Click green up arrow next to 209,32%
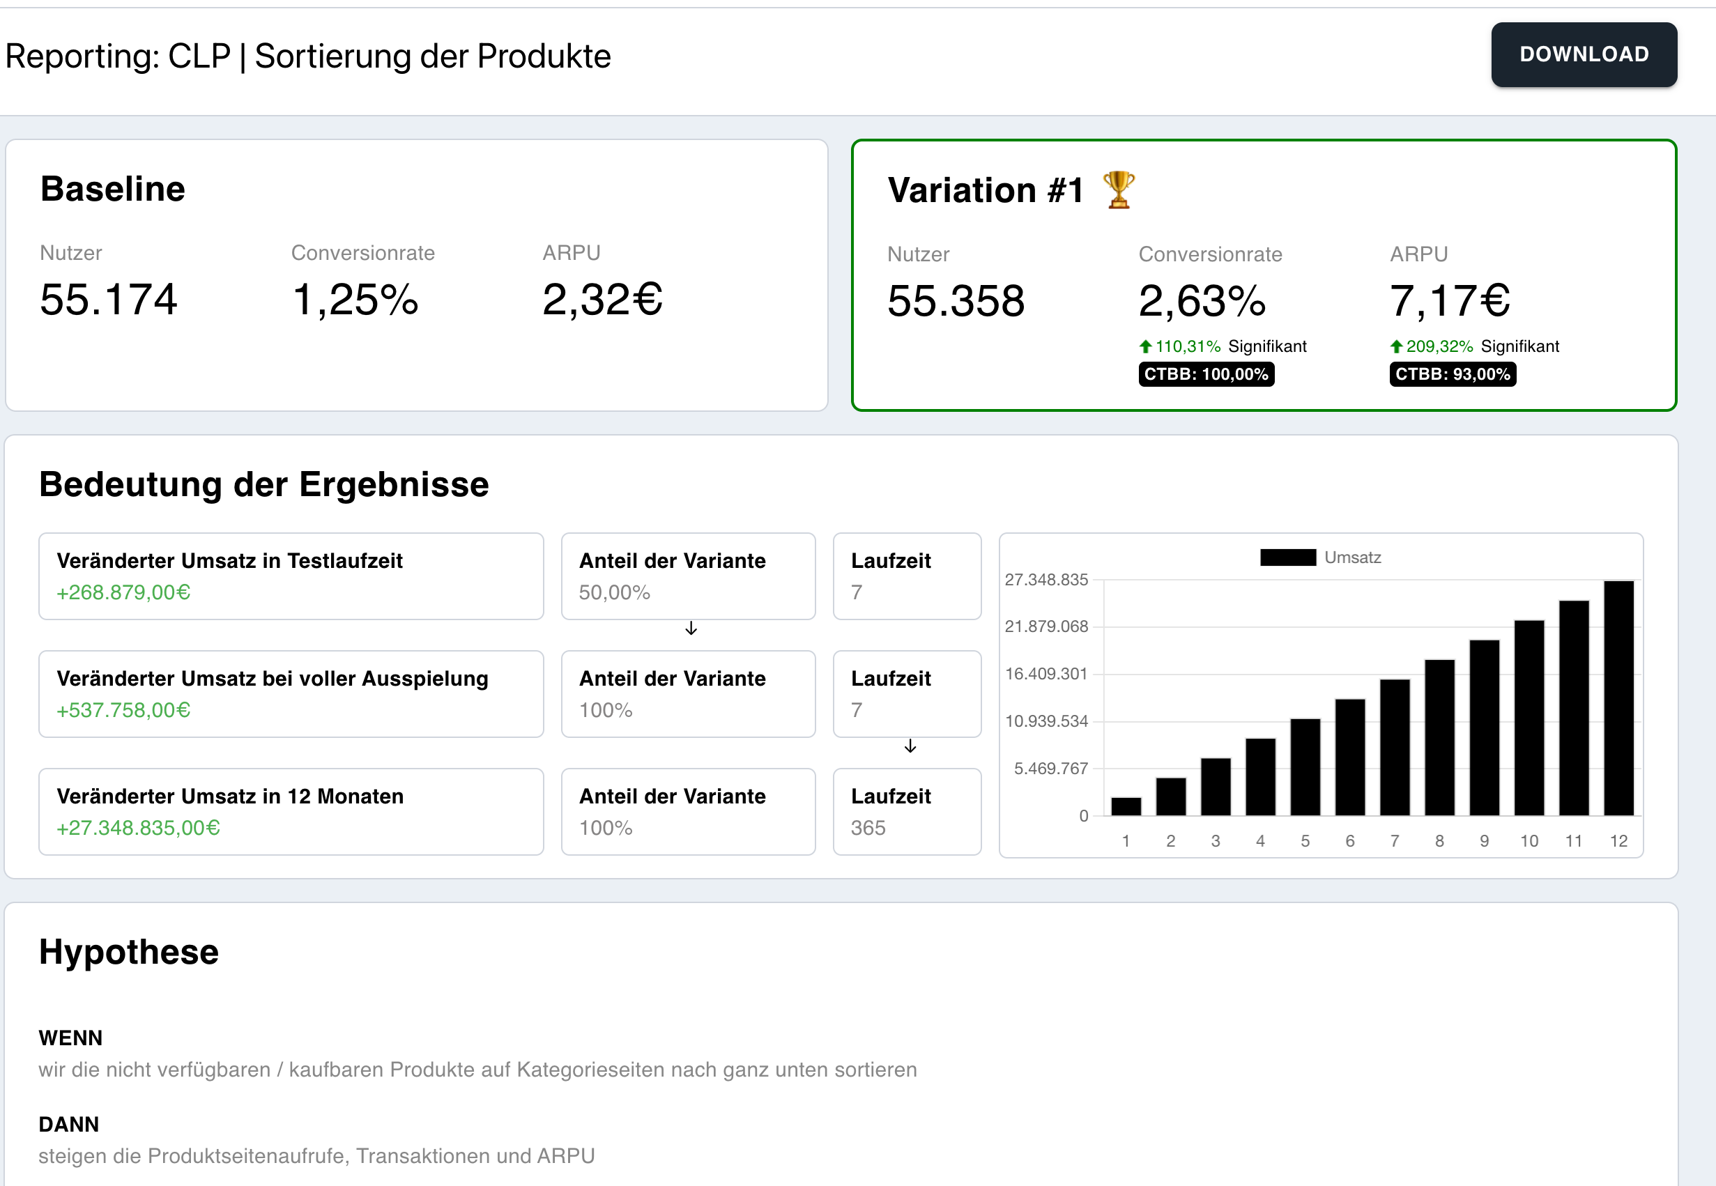 point(1397,346)
